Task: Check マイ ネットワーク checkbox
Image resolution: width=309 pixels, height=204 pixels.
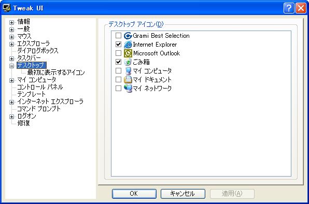Action: [118, 89]
